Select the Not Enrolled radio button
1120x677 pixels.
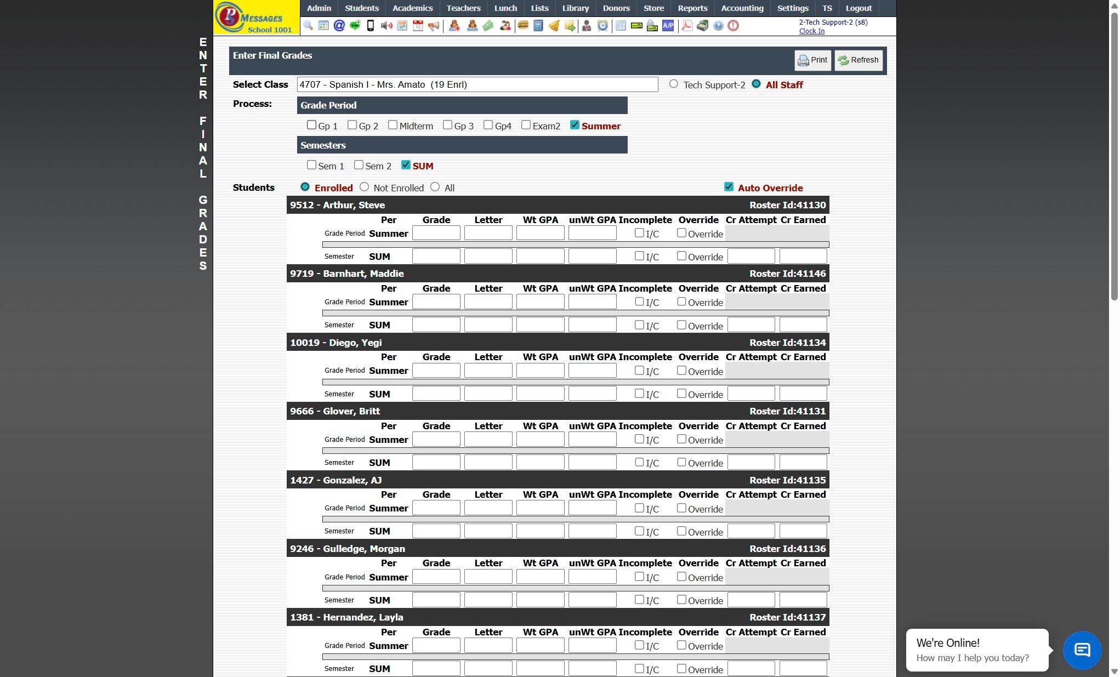[x=365, y=187]
